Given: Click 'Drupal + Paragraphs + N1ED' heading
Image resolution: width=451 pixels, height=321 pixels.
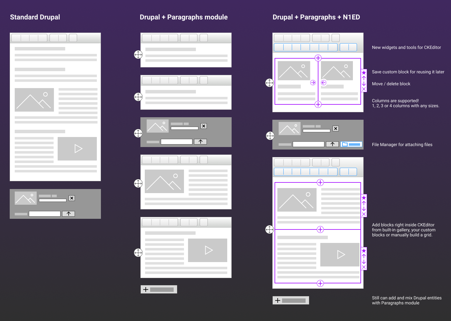Looking at the screenshot, I should click(x=316, y=17).
